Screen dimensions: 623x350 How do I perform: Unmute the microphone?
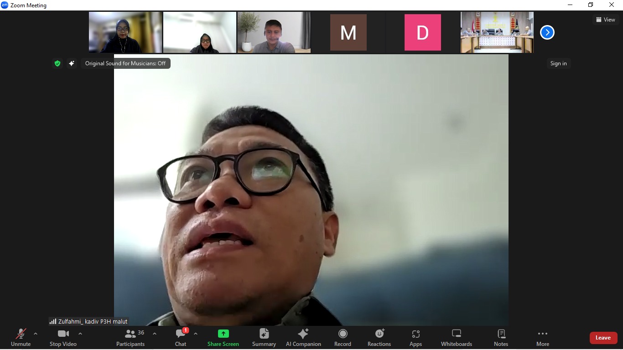(x=21, y=338)
